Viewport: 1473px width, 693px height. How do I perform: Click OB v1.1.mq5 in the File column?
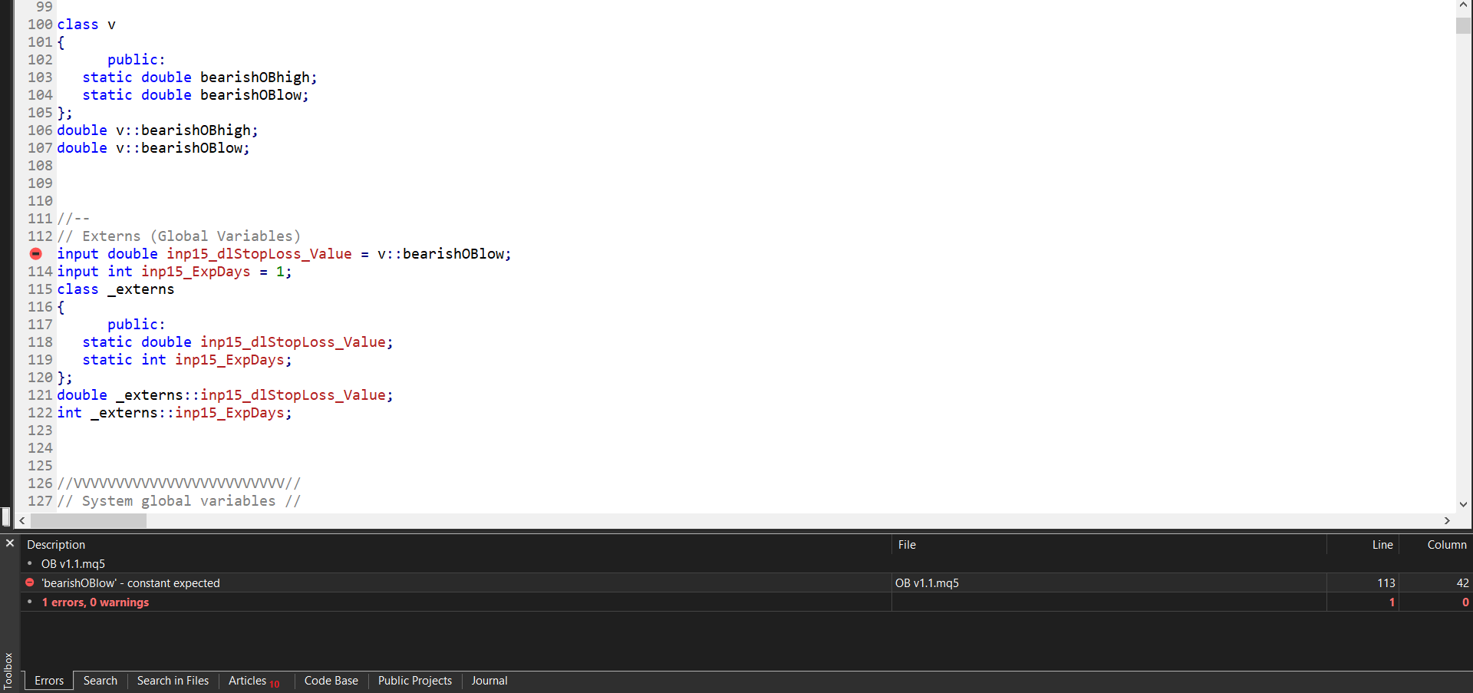pos(927,583)
